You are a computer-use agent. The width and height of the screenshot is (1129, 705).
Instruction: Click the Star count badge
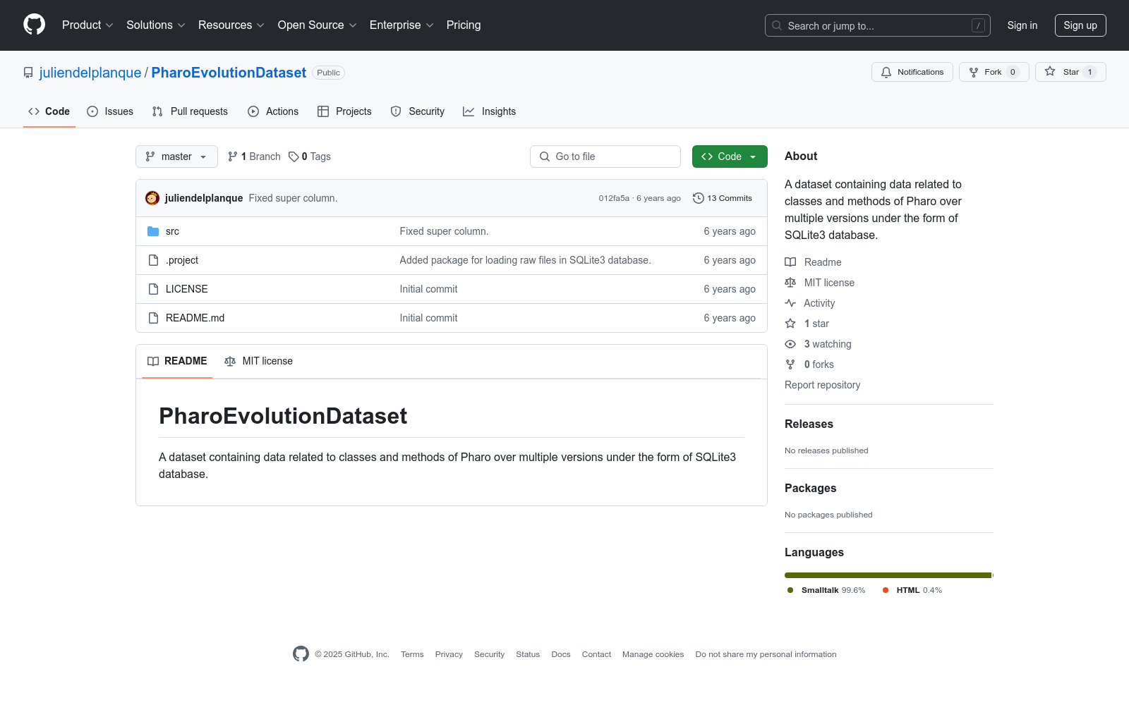[x=1090, y=72]
